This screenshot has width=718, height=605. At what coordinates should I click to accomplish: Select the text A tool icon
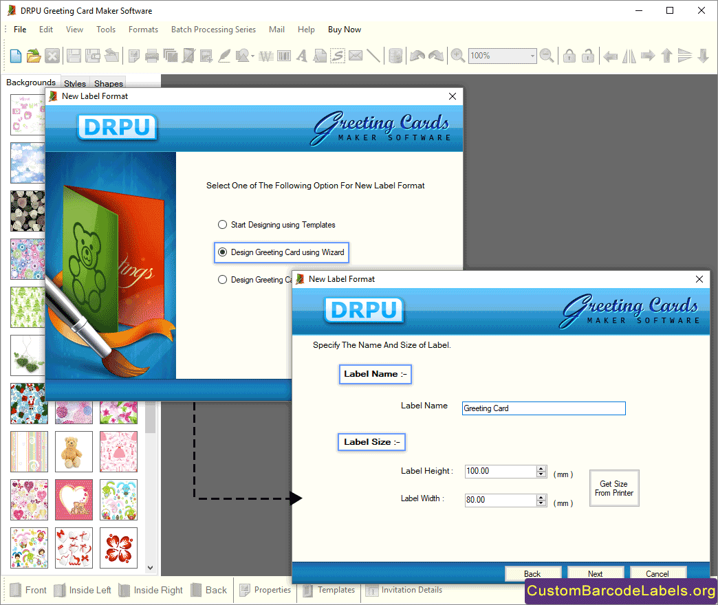[302, 56]
